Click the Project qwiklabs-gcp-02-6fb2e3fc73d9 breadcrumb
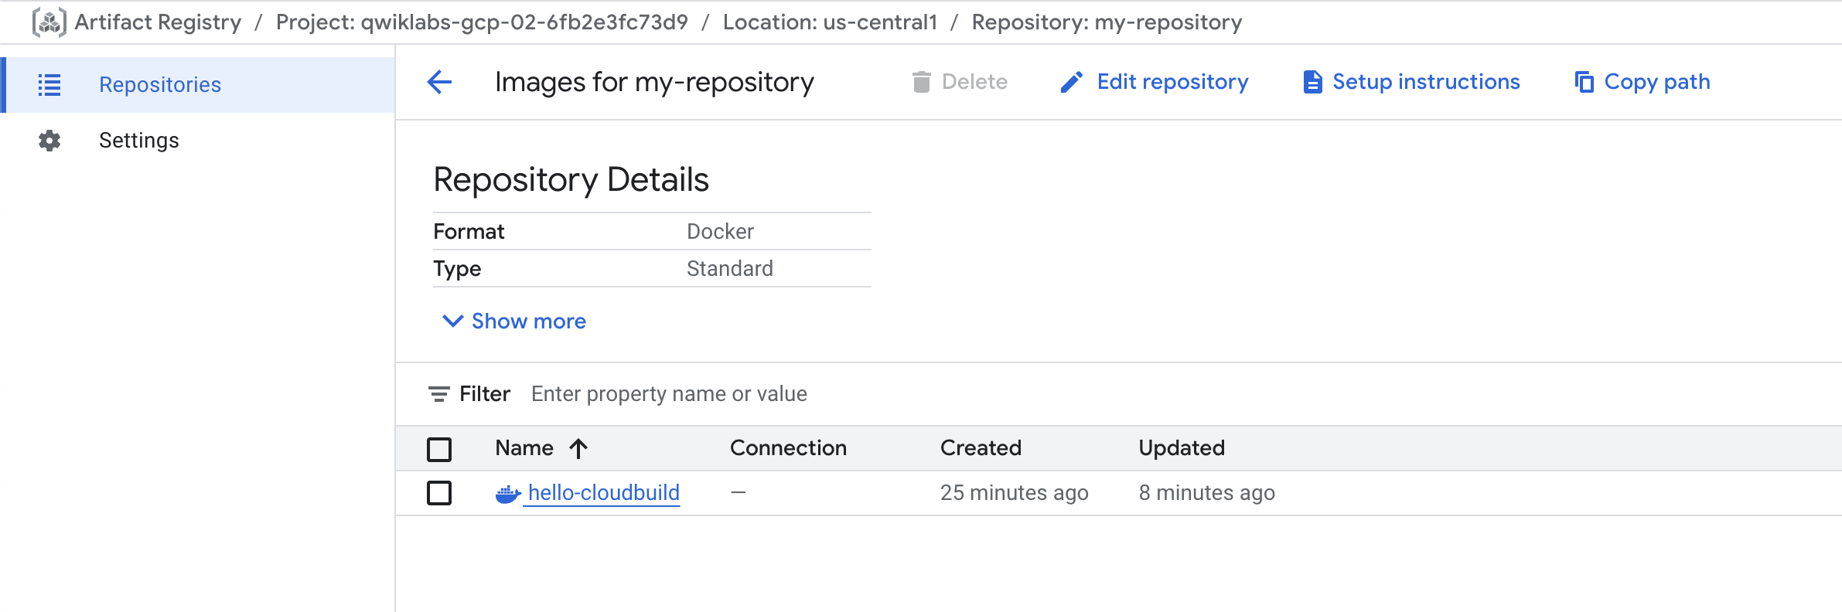The height and width of the screenshot is (612, 1842). (482, 22)
